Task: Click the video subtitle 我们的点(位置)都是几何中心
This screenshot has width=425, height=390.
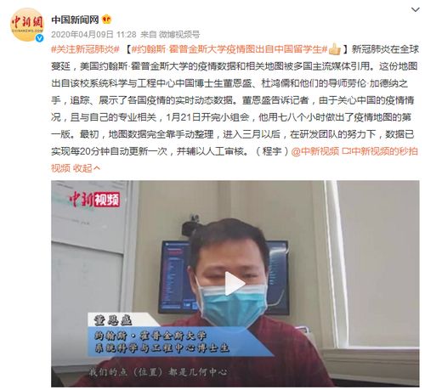Action: [158, 372]
